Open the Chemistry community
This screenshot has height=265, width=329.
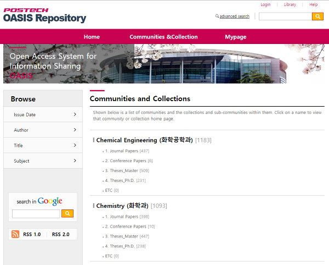coord(122,206)
